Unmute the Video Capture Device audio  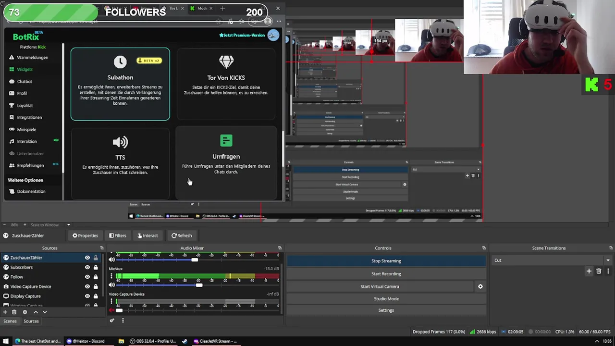pos(112,310)
